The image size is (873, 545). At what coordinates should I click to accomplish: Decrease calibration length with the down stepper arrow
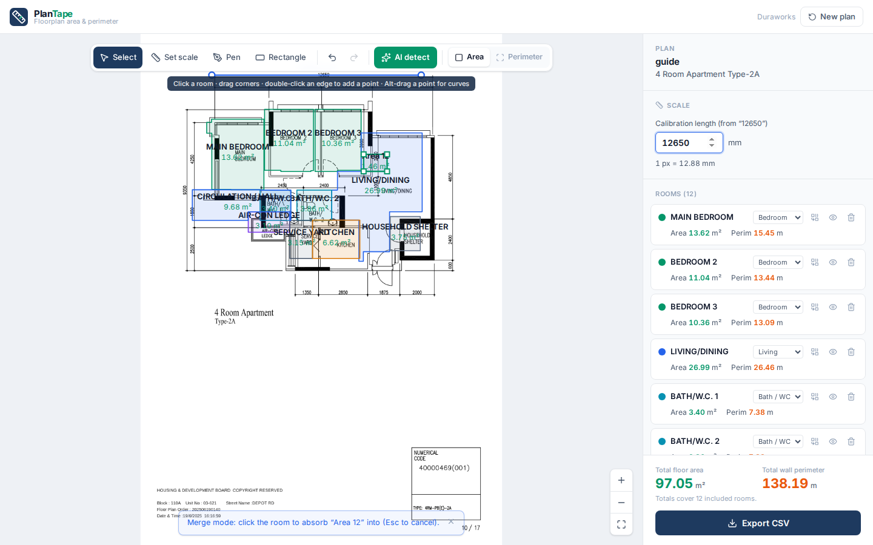[x=712, y=146]
